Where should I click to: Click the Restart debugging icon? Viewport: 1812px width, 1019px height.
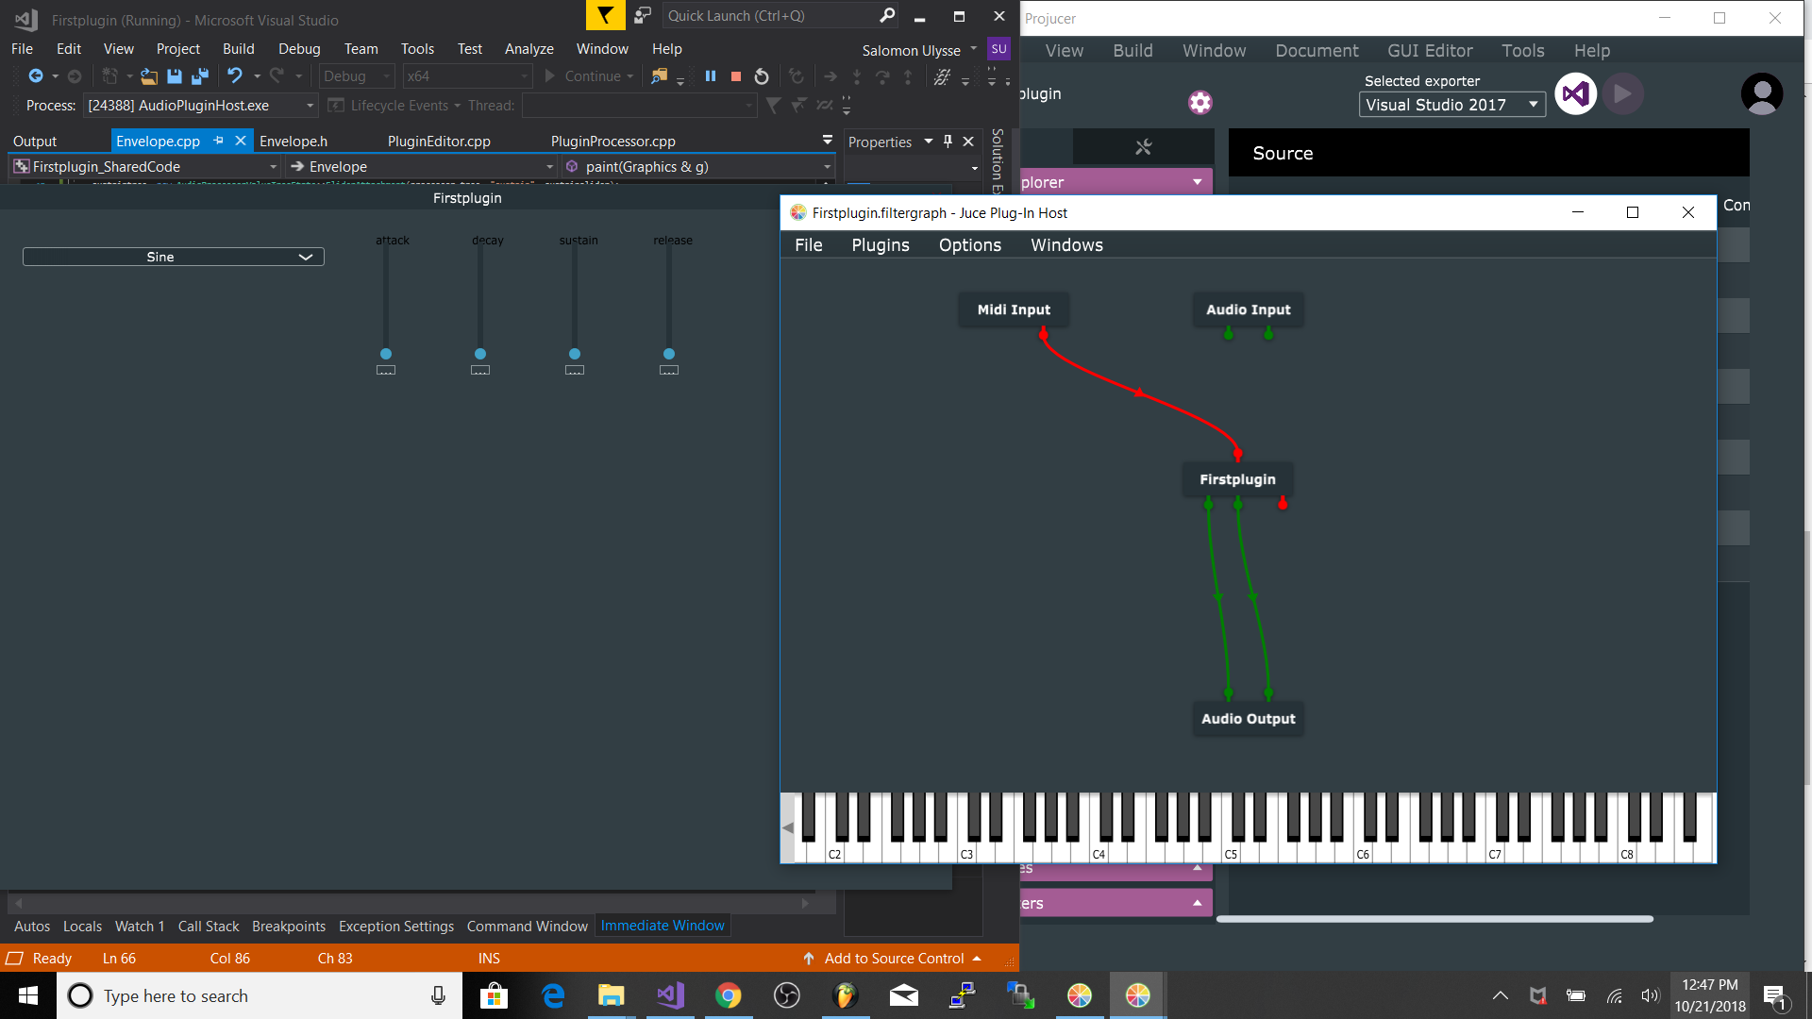coord(762,76)
